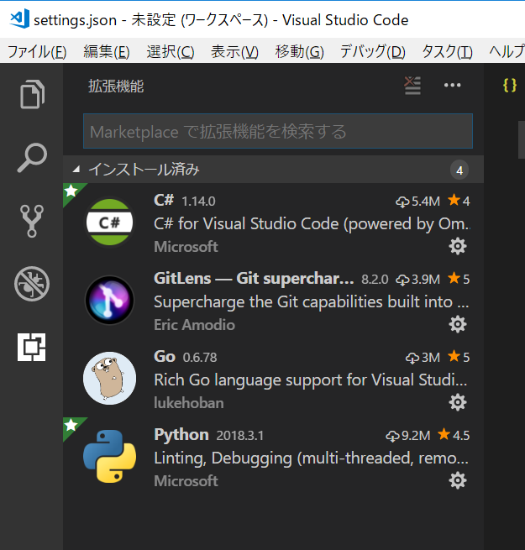The height and width of the screenshot is (550, 525).
Task: Click the settings.json braces tab icon
Action: (510, 86)
